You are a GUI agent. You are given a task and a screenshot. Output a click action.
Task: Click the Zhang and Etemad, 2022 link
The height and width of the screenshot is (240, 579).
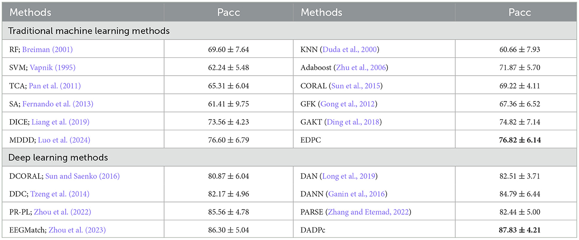(372, 213)
